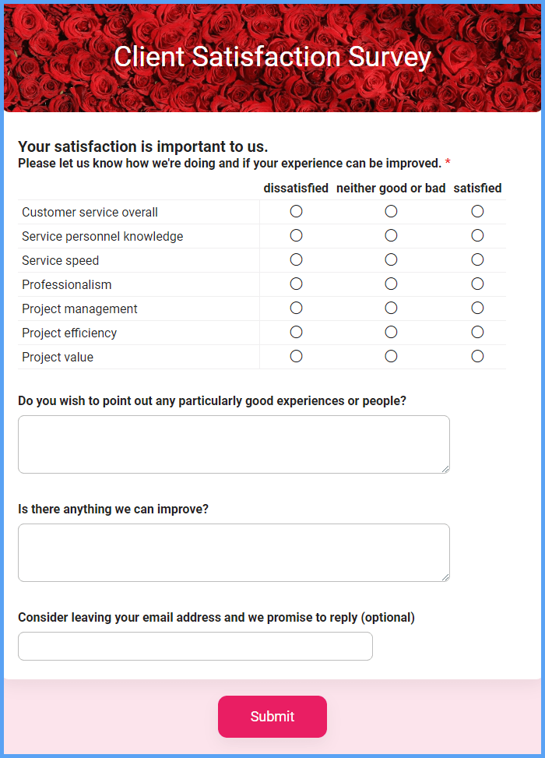
Task: Mark Professionalism as satisfied
Action: click(x=477, y=284)
